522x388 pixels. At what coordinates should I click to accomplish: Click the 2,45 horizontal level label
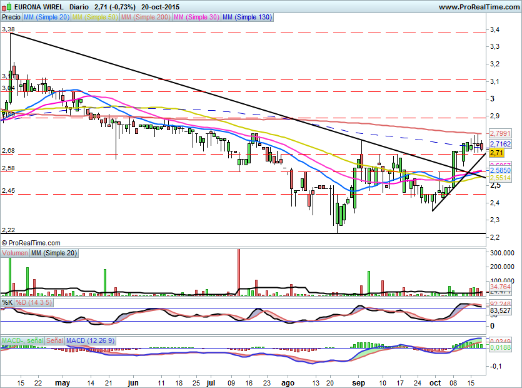click(x=8, y=191)
